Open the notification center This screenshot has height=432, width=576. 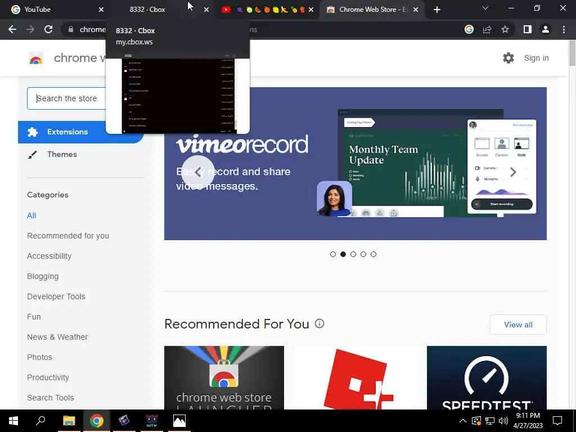(x=557, y=421)
